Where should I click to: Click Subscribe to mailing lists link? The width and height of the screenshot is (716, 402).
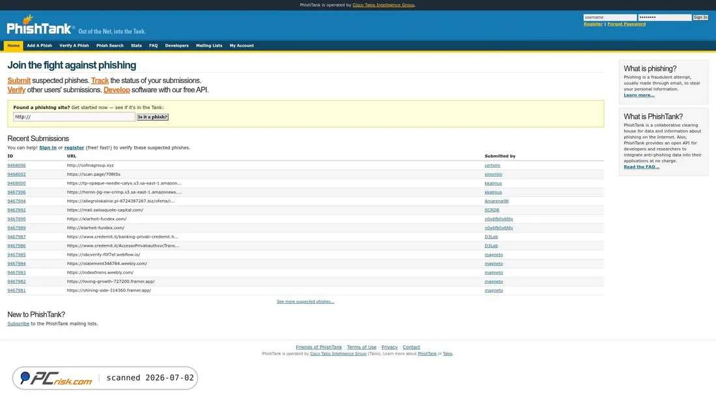click(18, 323)
